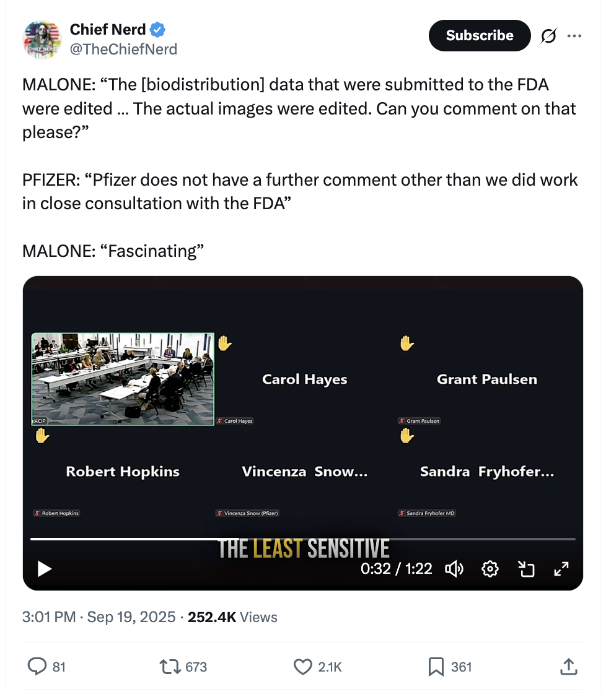The width and height of the screenshot is (606, 692).
Task: Click the Chief Nerd display name
Action: [108, 29]
